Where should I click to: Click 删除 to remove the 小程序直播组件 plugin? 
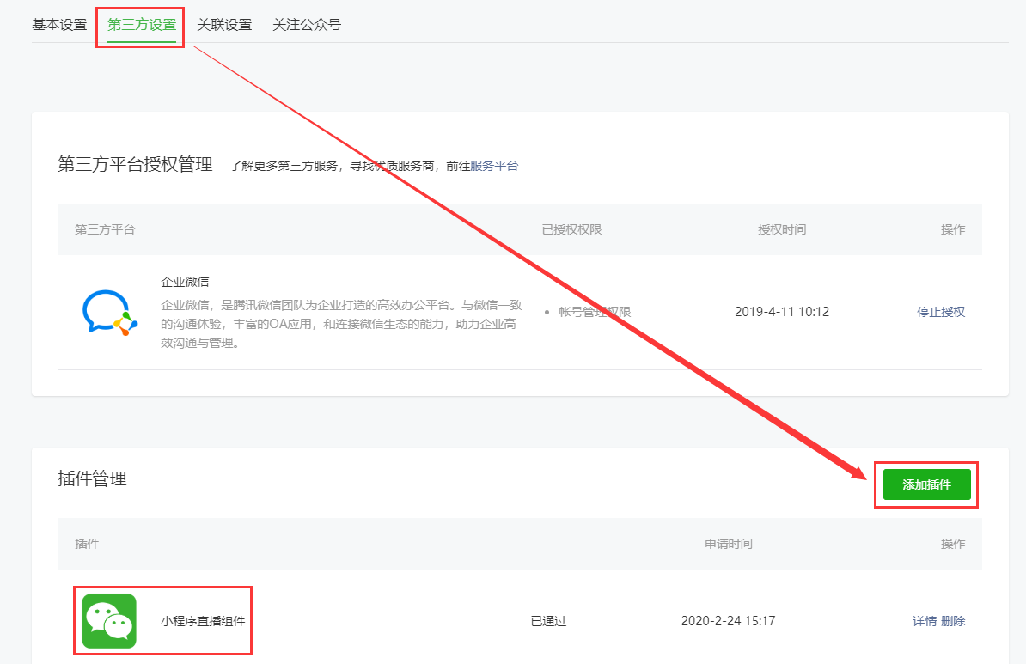pyautogui.click(x=953, y=621)
